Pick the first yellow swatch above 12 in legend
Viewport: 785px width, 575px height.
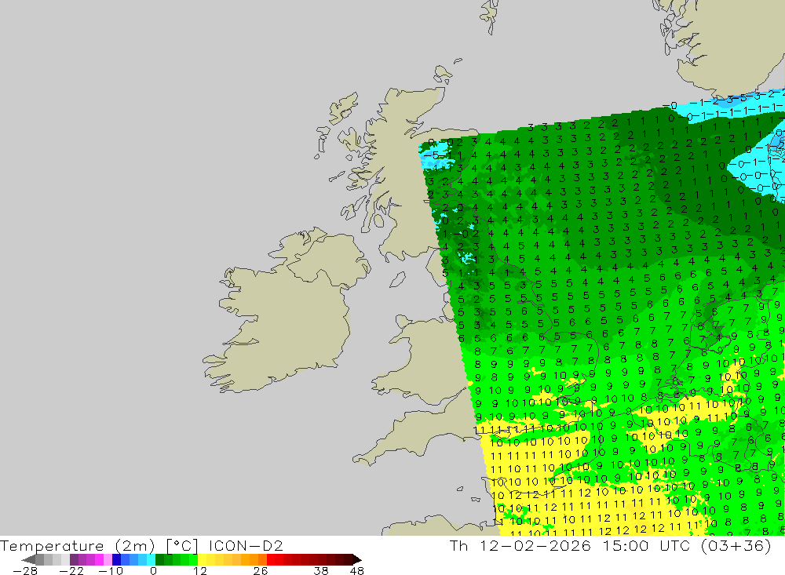pos(203,559)
